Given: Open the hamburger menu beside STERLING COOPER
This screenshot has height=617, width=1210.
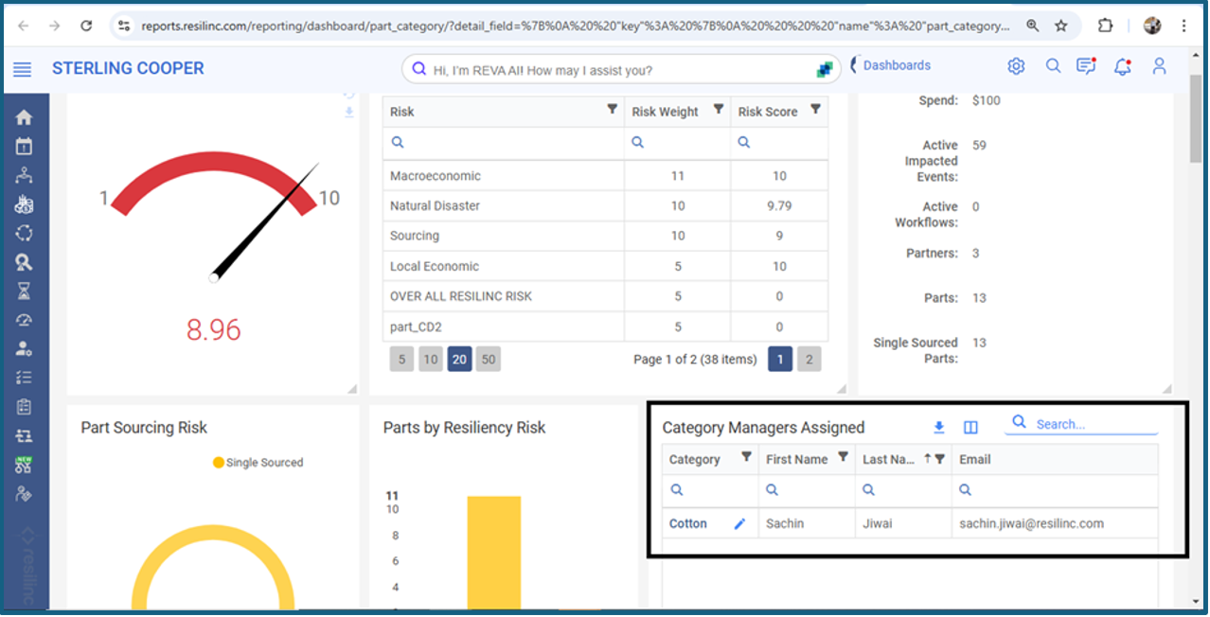Looking at the screenshot, I should [23, 69].
